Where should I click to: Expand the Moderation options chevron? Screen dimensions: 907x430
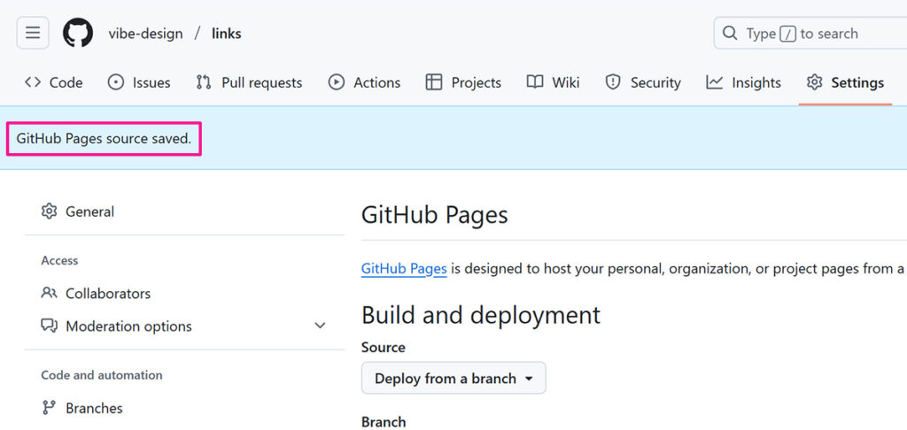pyautogui.click(x=320, y=326)
